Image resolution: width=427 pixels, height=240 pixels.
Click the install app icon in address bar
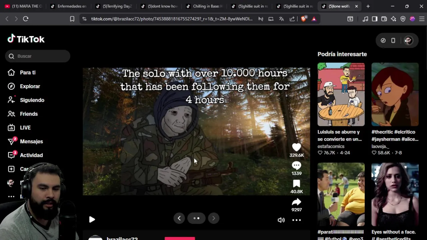pos(271,19)
